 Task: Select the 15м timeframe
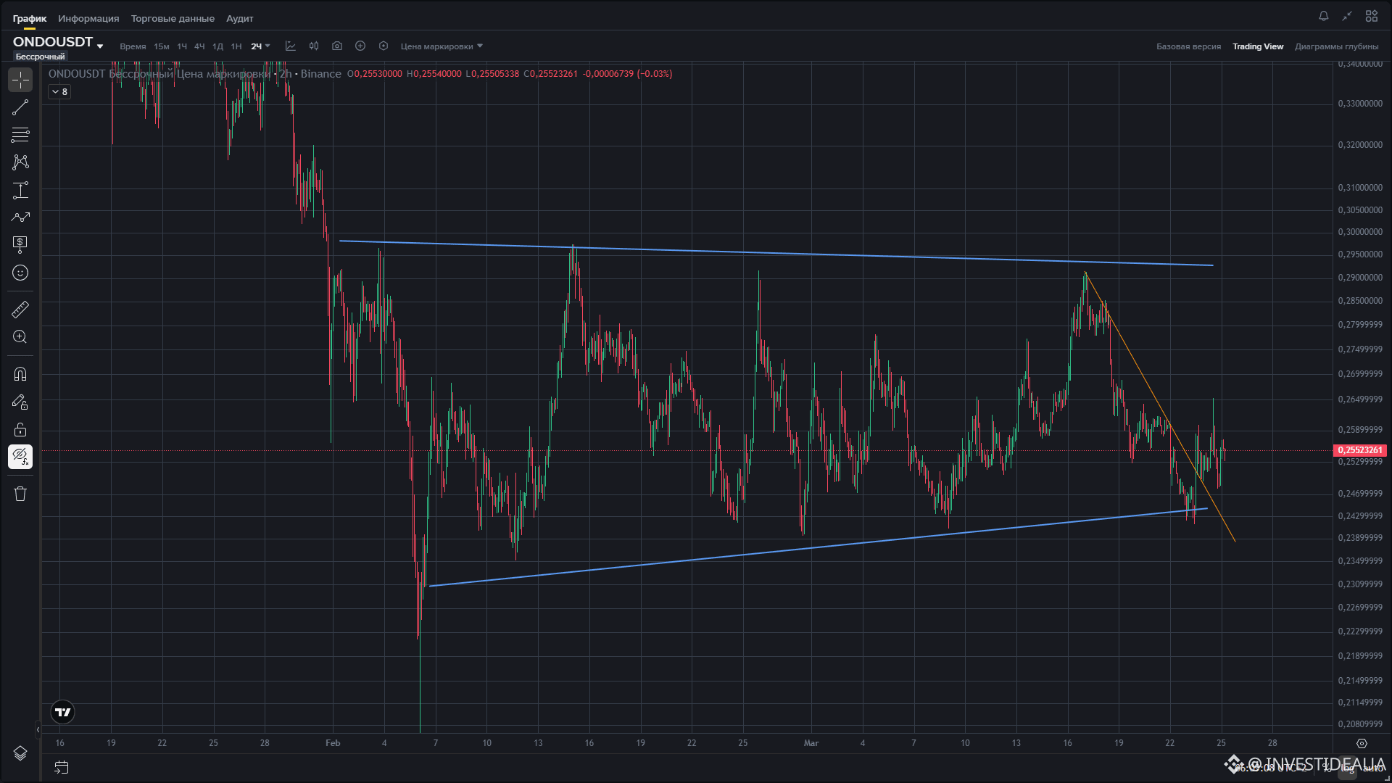click(162, 46)
